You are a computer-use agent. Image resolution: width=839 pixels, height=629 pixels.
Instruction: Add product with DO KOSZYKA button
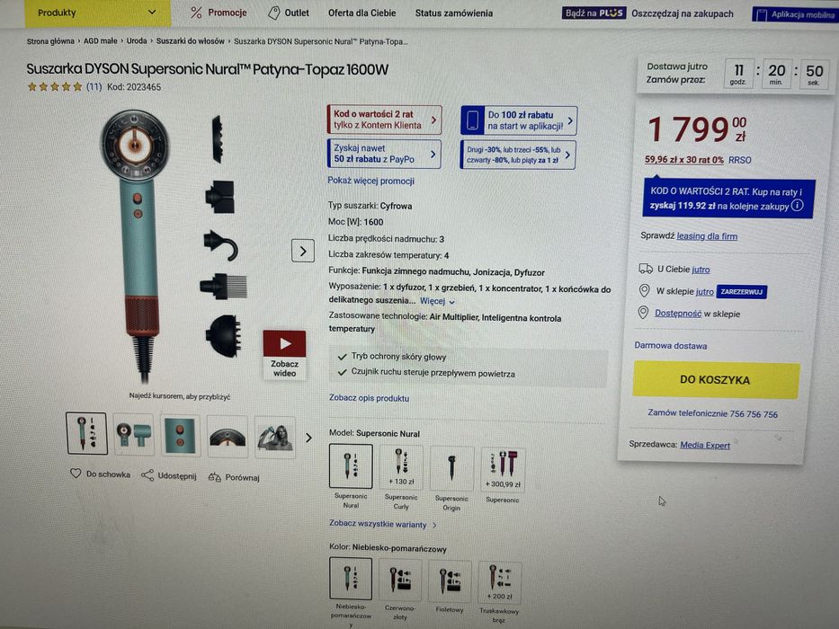[x=716, y=380]
